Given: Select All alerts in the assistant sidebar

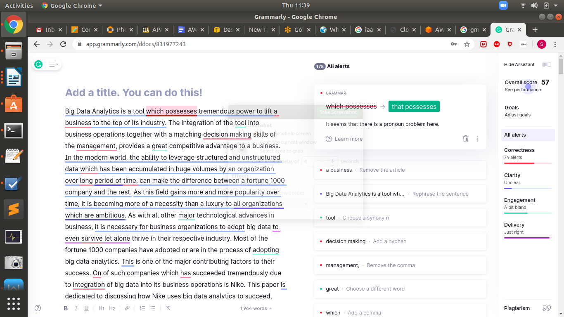Looking at the screenshot, I should click(528, 135).
